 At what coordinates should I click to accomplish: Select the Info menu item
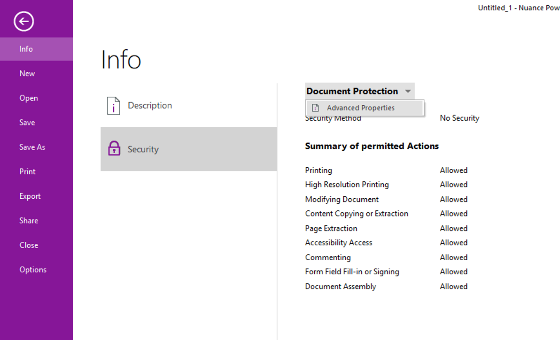point(26,49)
